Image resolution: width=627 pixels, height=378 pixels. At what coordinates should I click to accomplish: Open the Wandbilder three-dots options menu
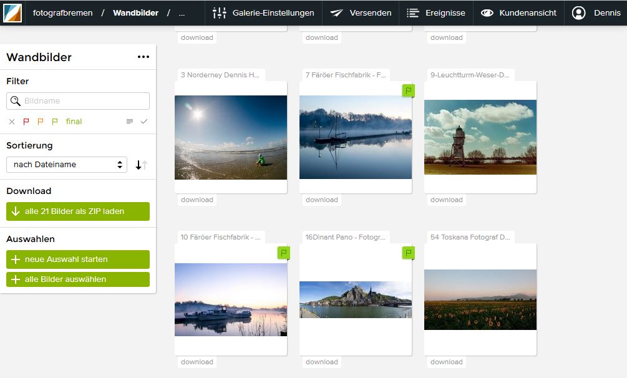point(143,57)
